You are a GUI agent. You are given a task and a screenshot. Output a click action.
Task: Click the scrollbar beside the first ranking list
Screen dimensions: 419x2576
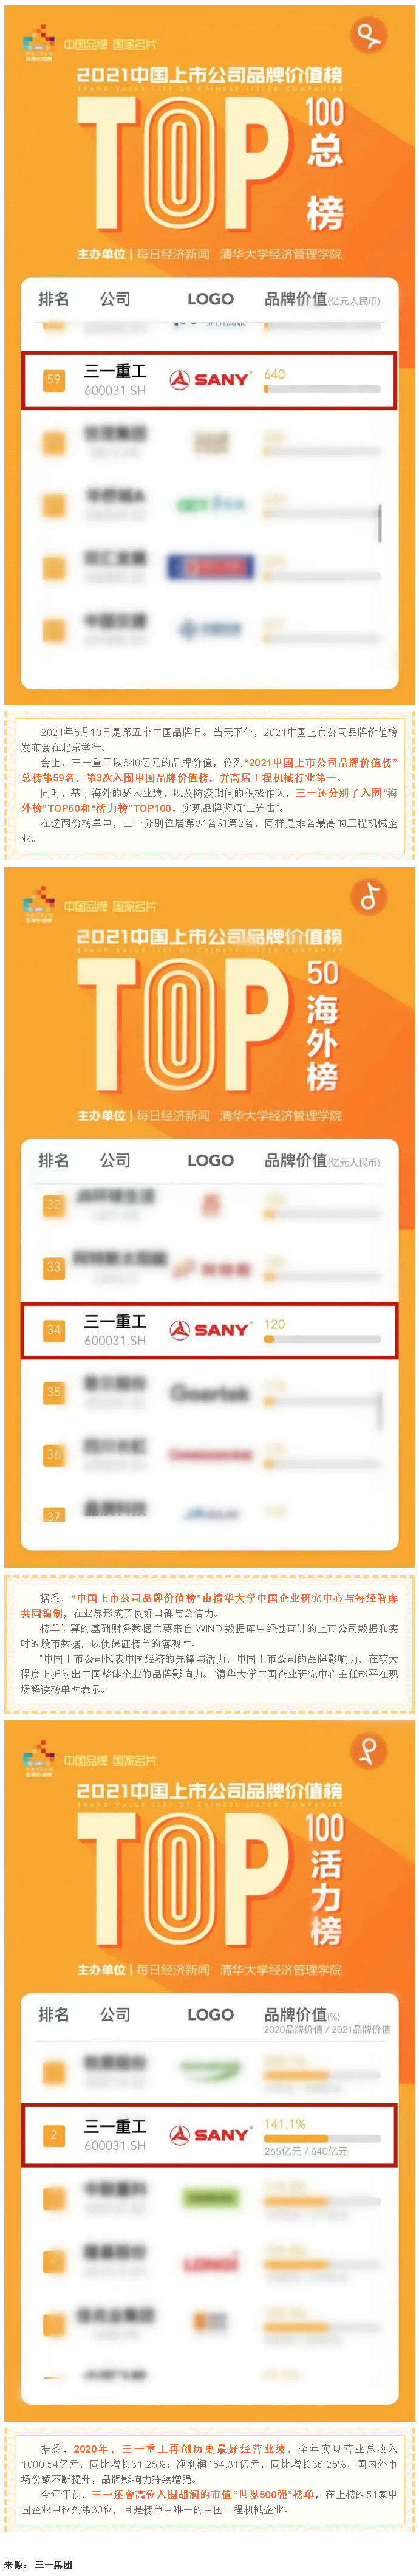click(379, 523)
